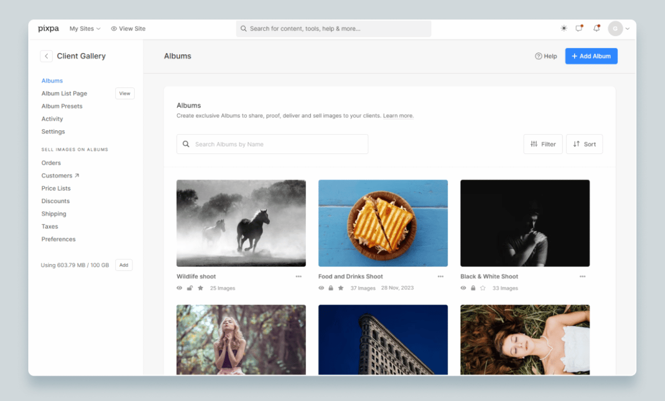665x401 pixels.
Task: Switch the theme using the sun icon
Action: coord(563,28)
